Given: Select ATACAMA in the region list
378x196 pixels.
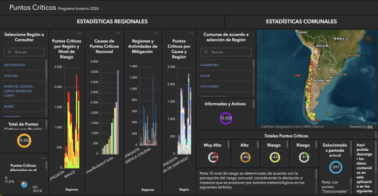Looking at the screenshot, I should (x=11, y=76).
